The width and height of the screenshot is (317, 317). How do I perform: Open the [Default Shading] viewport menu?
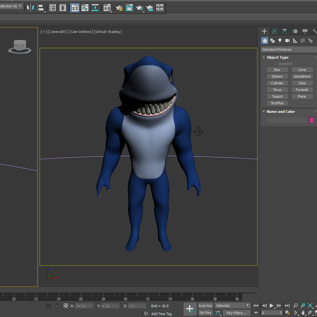click(108, 32)
